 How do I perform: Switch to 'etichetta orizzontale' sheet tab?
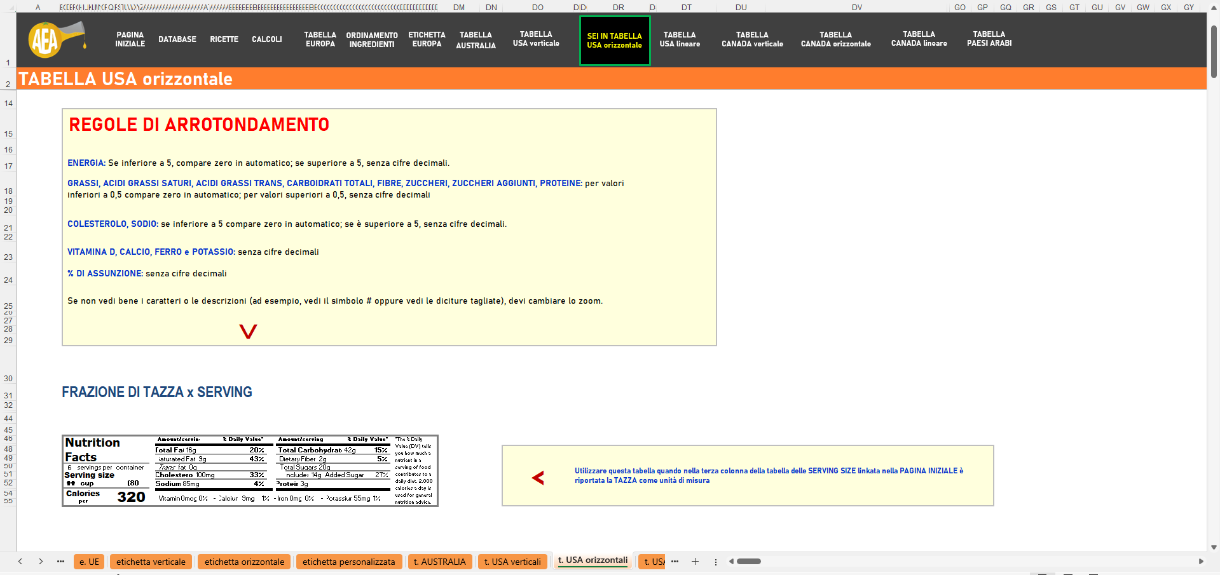click(245, 562)
